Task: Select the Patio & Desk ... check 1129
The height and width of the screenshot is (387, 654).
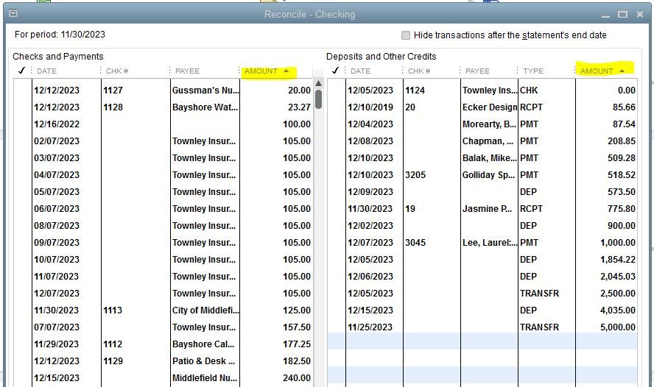Action: pos(163,361)
